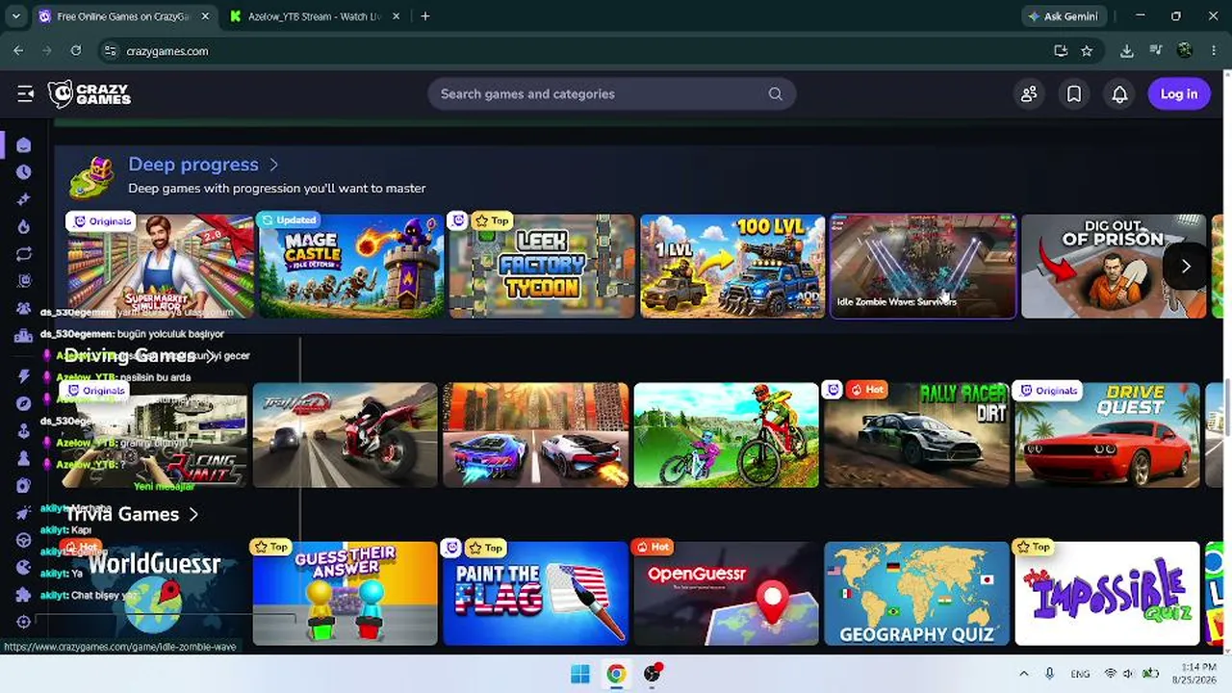1232x693 pixels.
Task: Open the Trivia Games heading link
Action: 121,514
